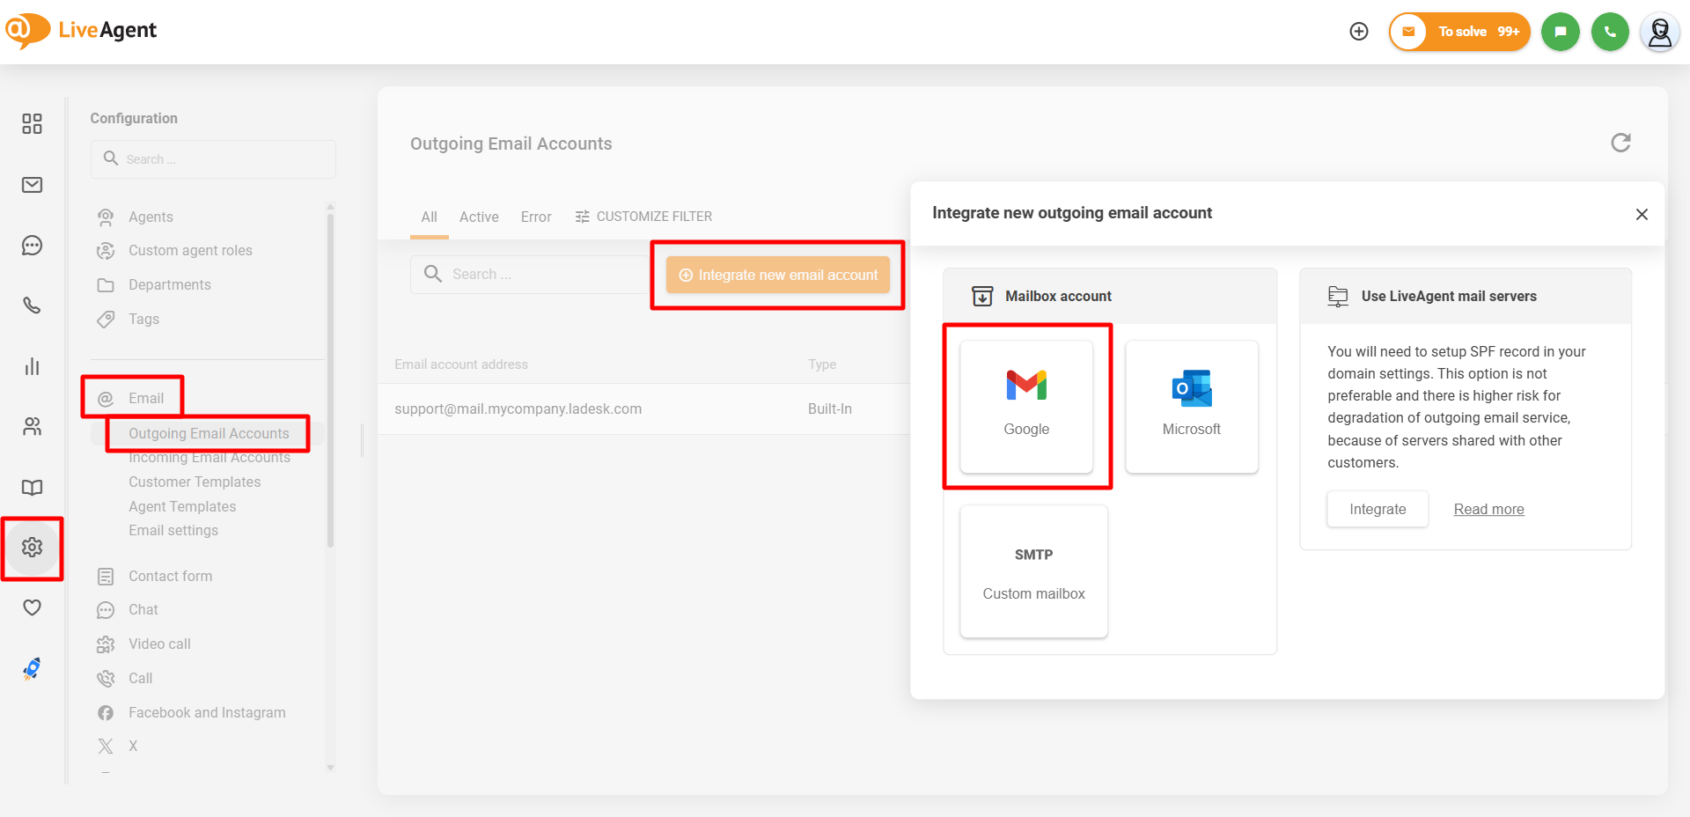Open the Calls phone icon in sidebar
This screenshot has width=1690, height=817.
point(32,305)
